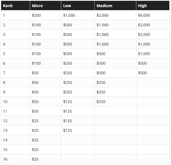Screen dimensions: 171x165
Task: Click the $500 Medium prize for rank 5
Action: (x=115, y=53)
